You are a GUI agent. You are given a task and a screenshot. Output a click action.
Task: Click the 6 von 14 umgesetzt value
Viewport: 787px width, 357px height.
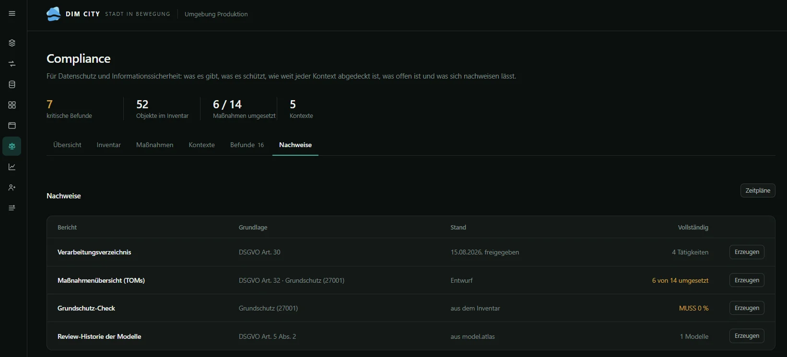click(680, 280)
